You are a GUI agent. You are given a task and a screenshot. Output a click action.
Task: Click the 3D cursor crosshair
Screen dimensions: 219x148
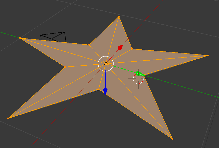click(138, 79)
